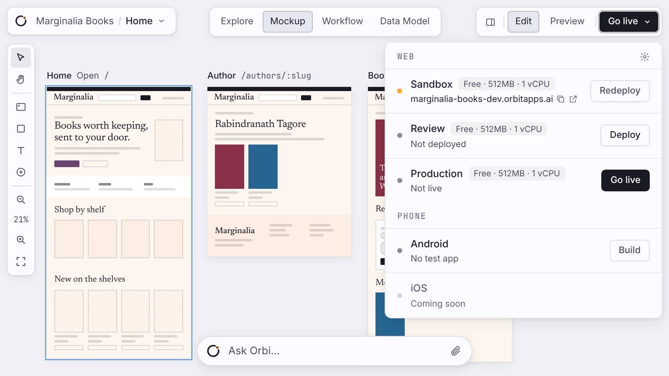The image size is (669, 376).
Task: Click the 21% zoom level value
Action: tap(21, 220)
